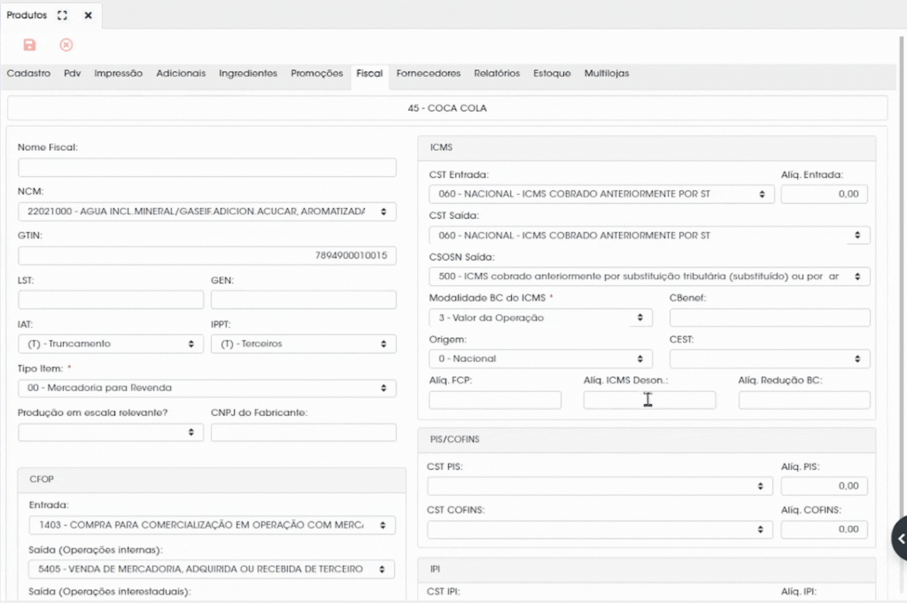The width and height of the screenshot is (907, 603).
Task: Go to the Estoque tab
Action: (x=552, y=74)
